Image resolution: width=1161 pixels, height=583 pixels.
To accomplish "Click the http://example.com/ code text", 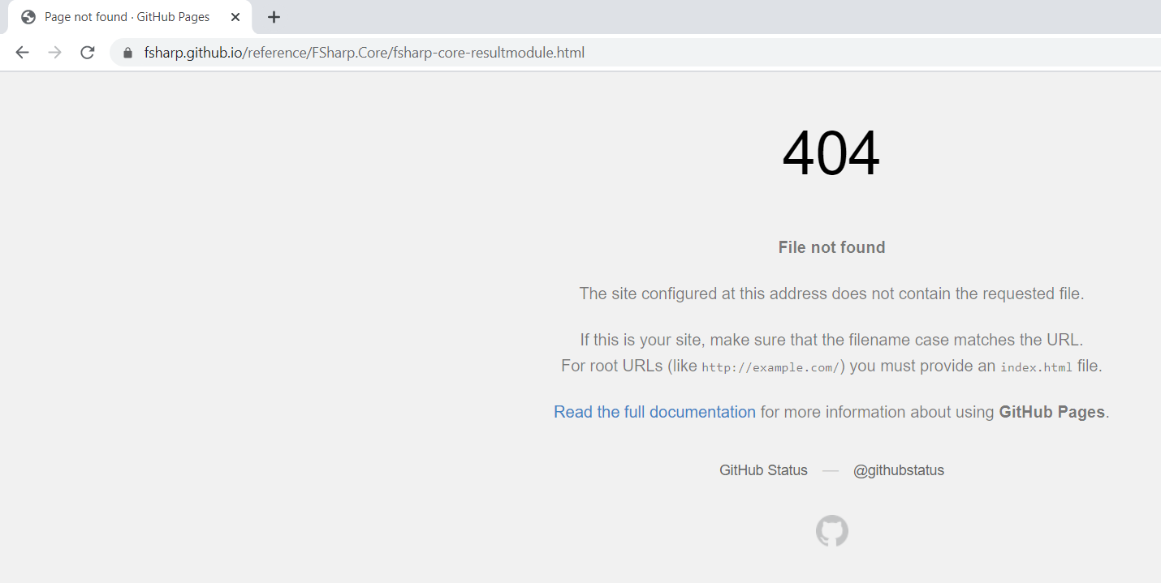I will (771, 367).
